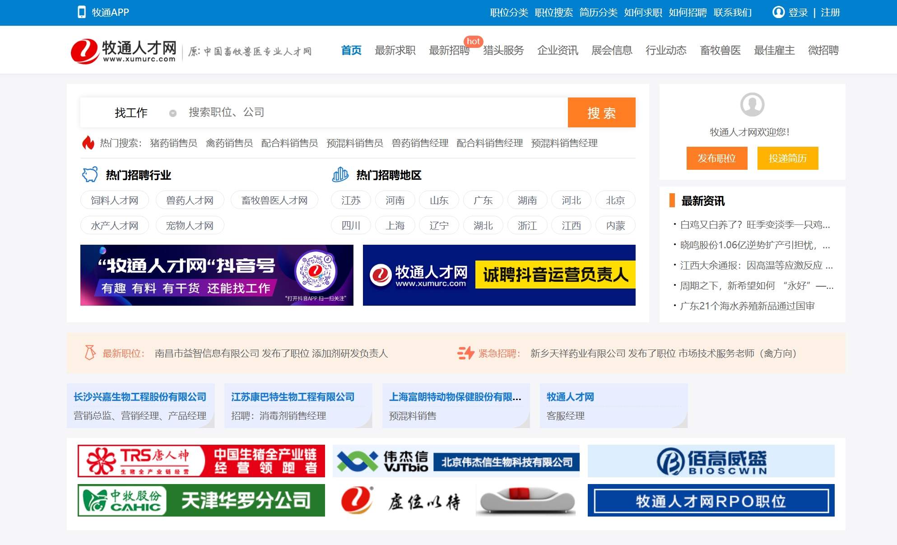Image resolution: width=897 pixels, height=545 pixels.
Task: Click 如何招聘 in the top bar
Action: (x=688, y=13)
